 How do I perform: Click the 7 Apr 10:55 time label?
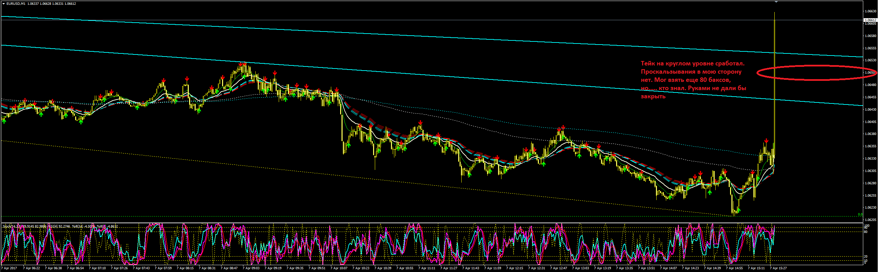405,268
